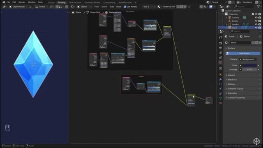Hide Camera in viewport with eye icon
263x148 pixels.
coord(256,17)
